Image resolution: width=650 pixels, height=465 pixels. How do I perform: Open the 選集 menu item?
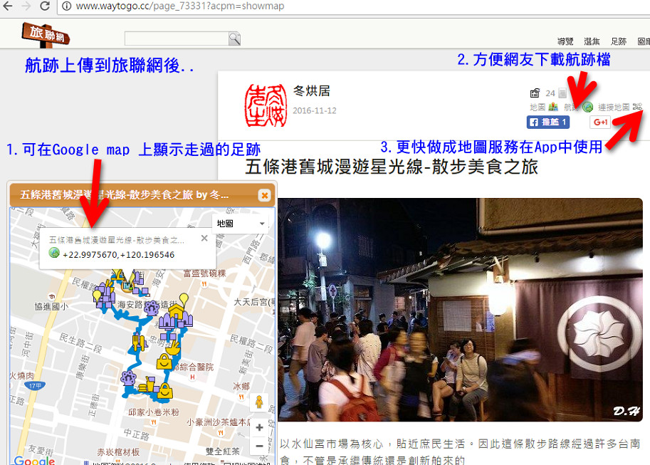pyautogui.click(x=592, y=41)
